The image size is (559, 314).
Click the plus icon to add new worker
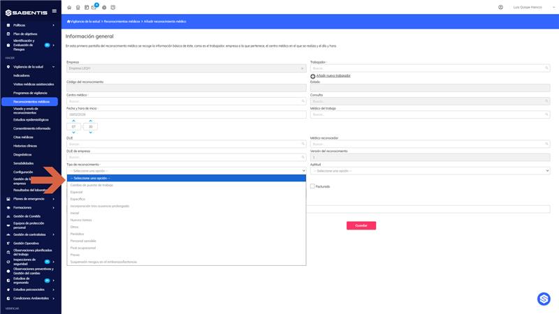pos(312,76)
